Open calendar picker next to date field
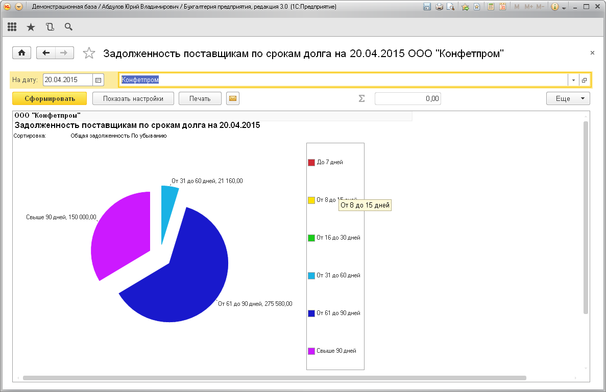The image size is (606, 392). click(x=99, y=80)
